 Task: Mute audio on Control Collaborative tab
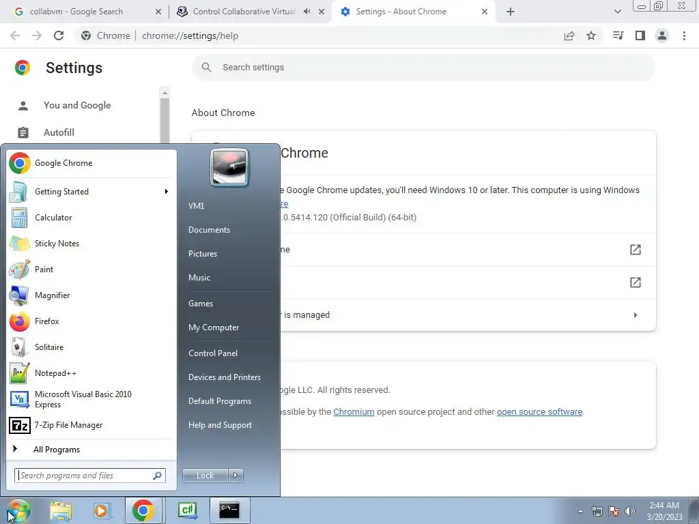tap(307, 12)
